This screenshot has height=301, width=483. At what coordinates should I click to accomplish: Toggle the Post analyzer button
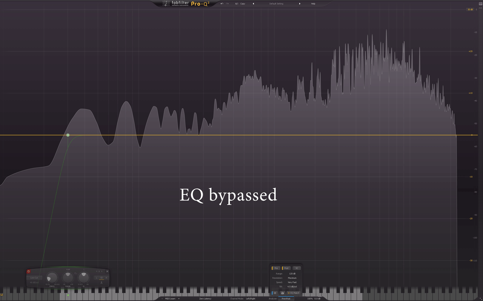(x=286, y=268)
